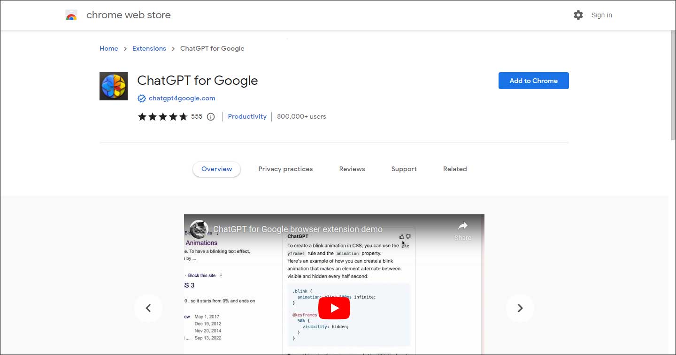Click the five-star rating
Viewport: 676px width, 355px height.
click(x=162, y=117)
